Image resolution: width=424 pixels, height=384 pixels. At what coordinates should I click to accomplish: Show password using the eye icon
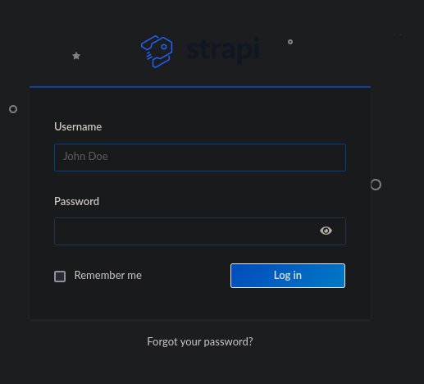pyautogui.click(x=326, y=231)
